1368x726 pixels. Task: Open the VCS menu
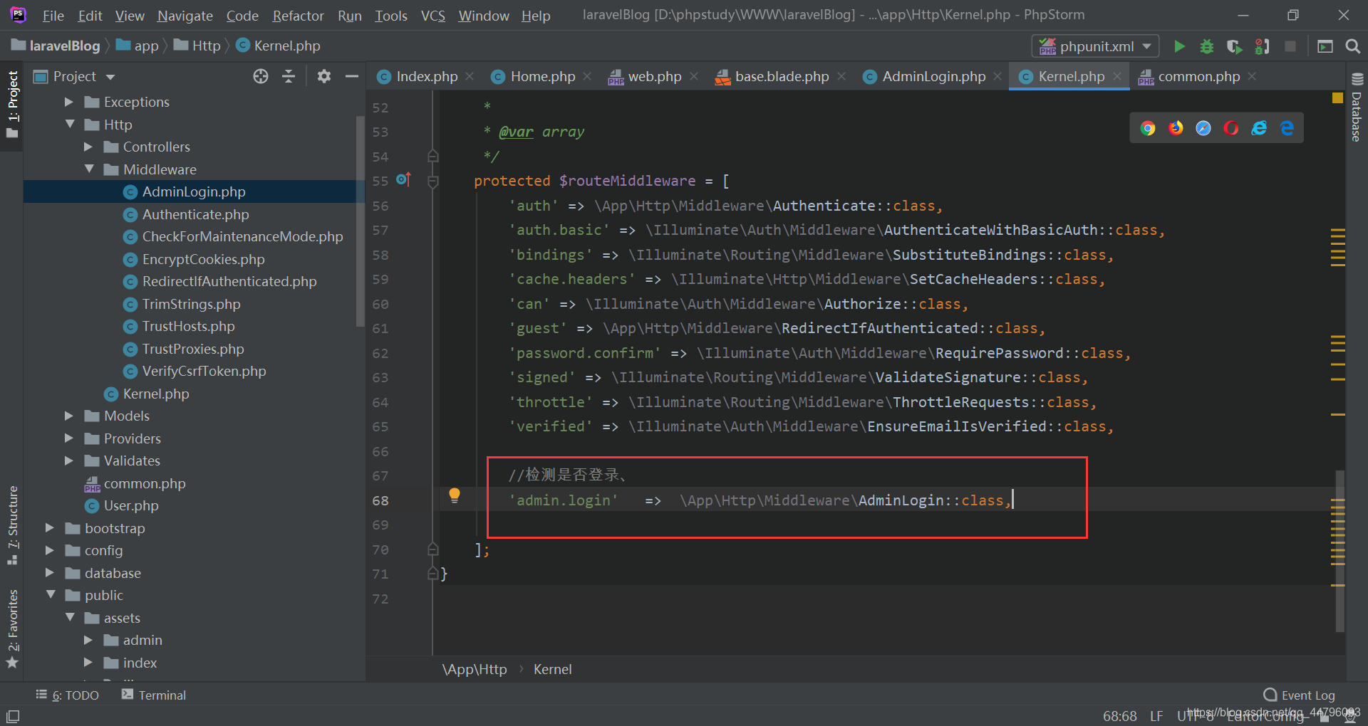coord(433,15)
